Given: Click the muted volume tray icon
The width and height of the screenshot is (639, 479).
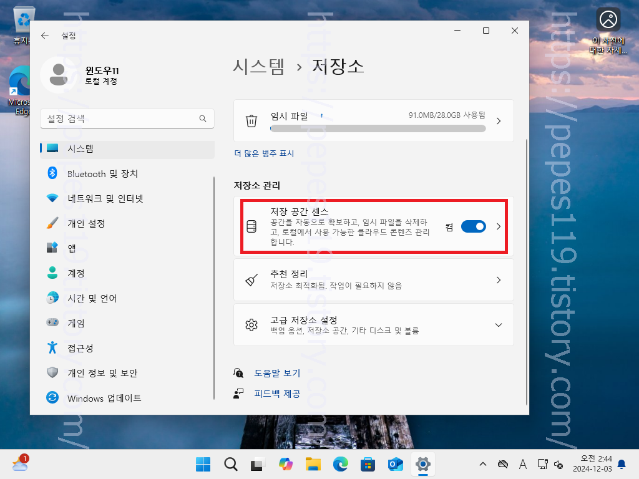Looking at the screenshot, I should tap(559, 464).
